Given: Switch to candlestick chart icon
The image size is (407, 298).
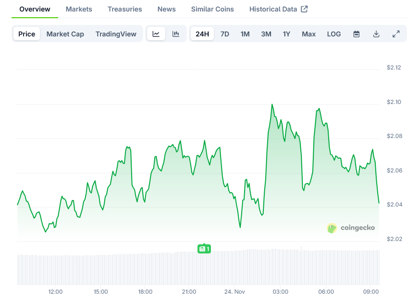Looking at the screenshot, I should click(175, 34).
